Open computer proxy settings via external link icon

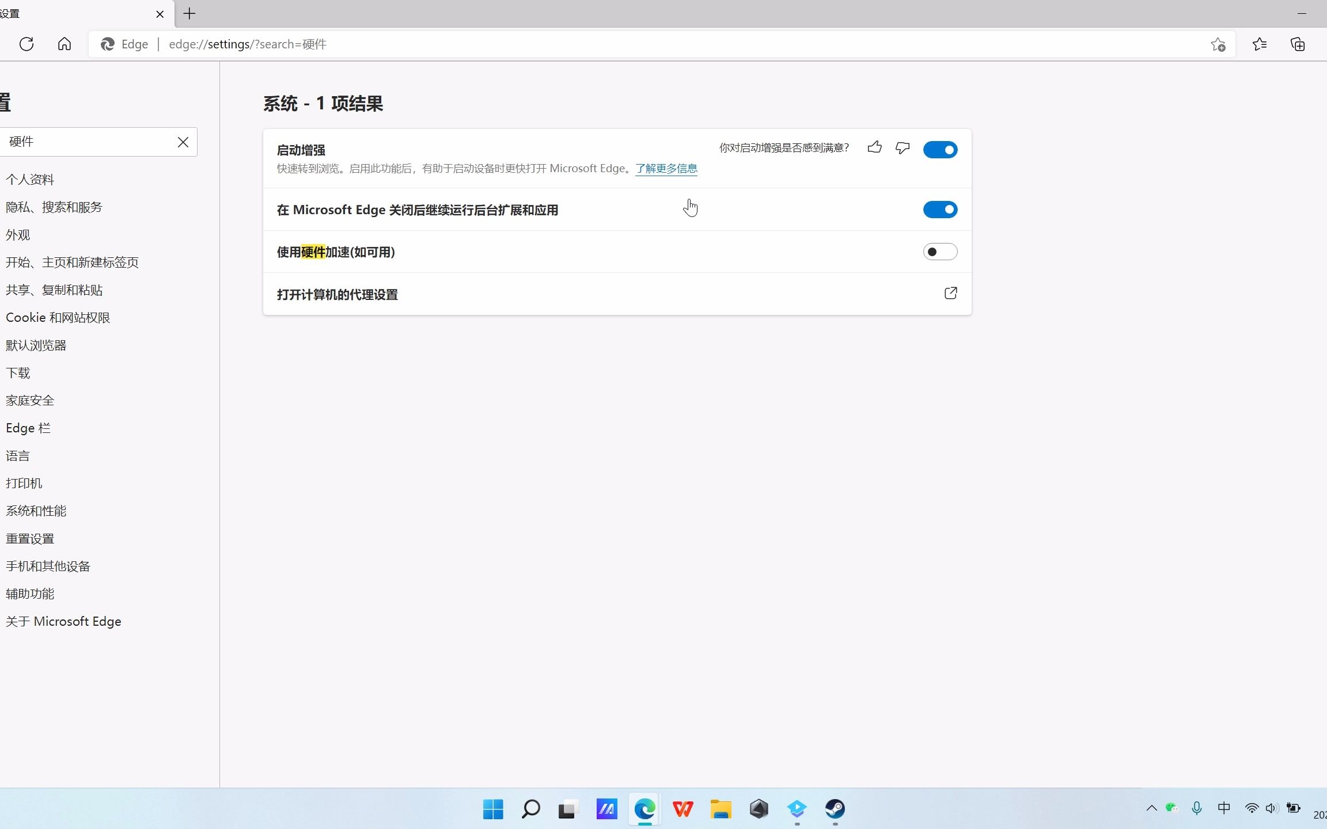click(x=950, y=294)
